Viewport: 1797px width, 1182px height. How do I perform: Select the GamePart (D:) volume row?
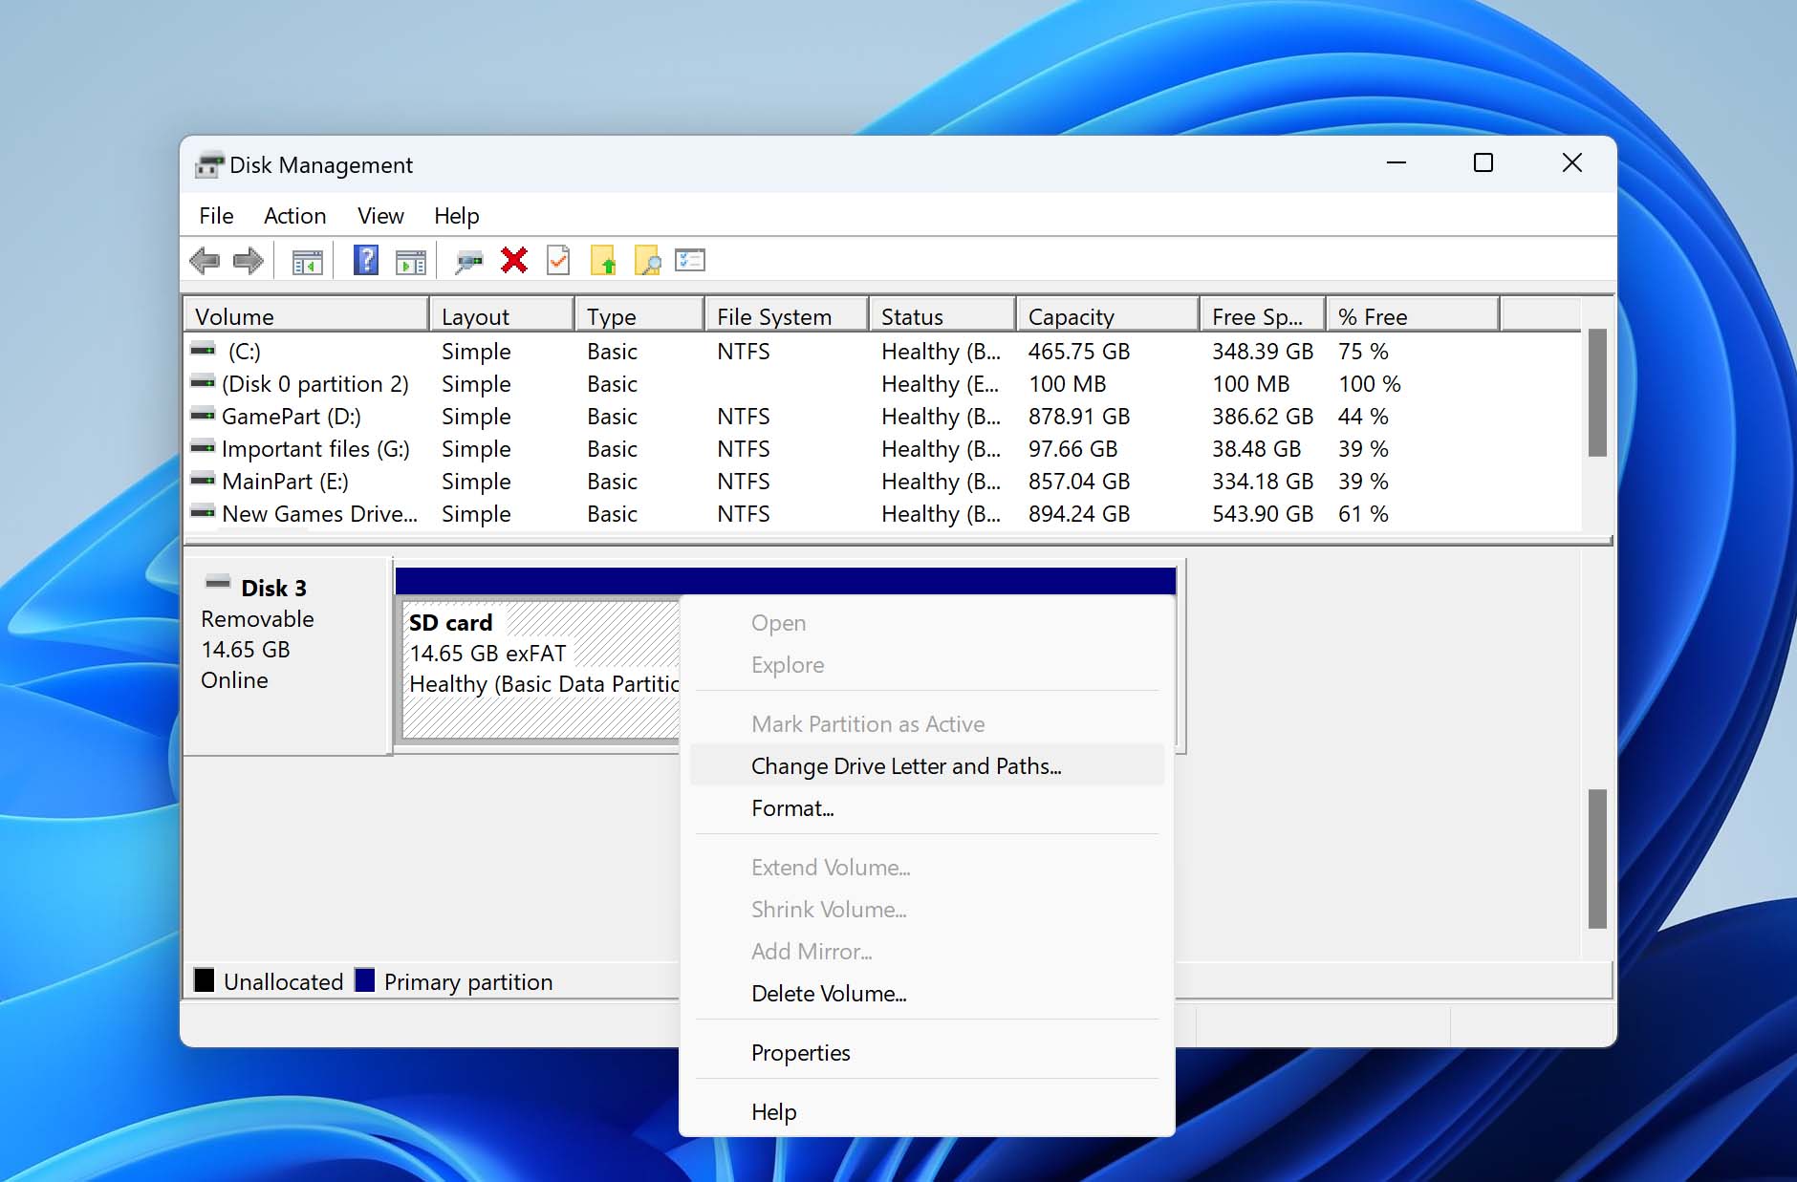(x=291, y=417)
